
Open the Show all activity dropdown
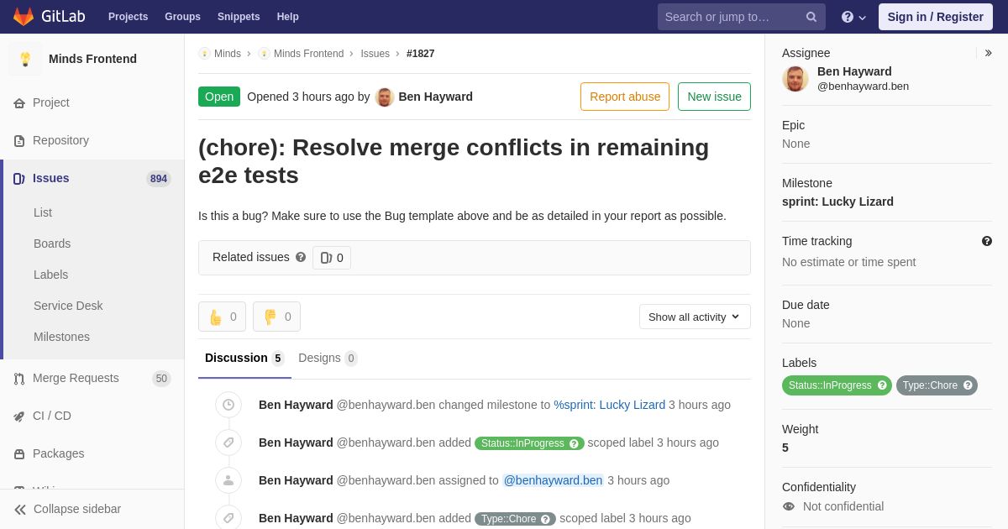pos(695,317)
